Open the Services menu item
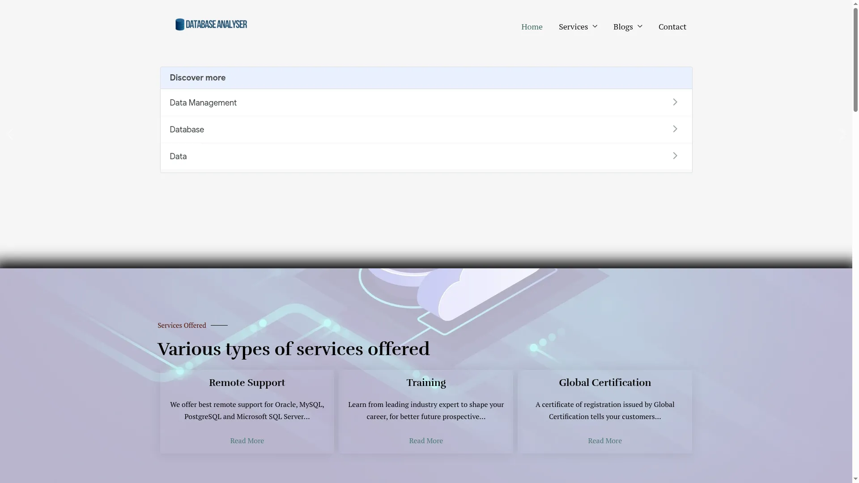Image resolution: width=859 pixels, height=483 pixels. tap(573, 27)
